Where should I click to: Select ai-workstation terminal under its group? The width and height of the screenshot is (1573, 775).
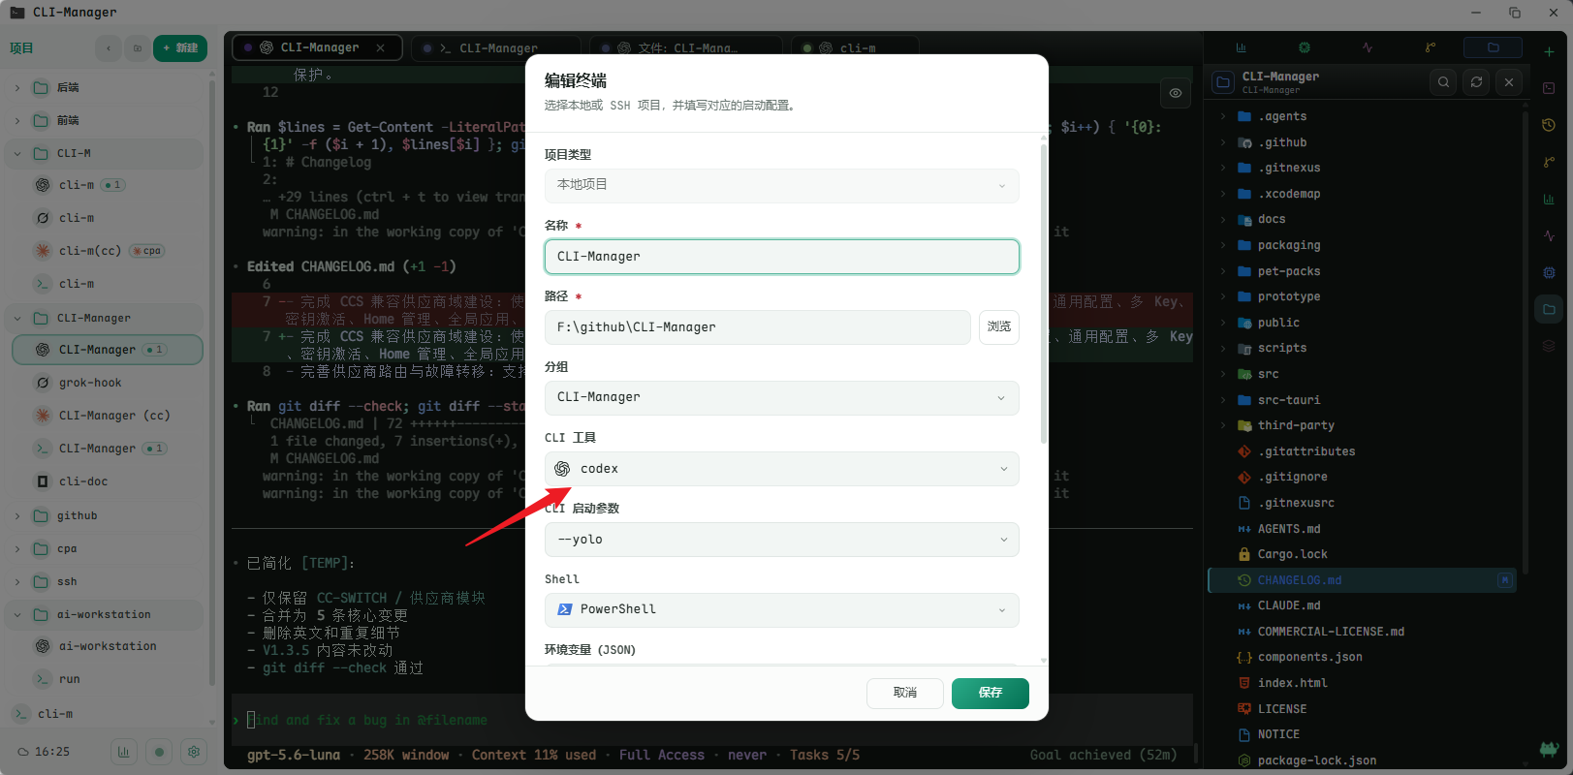pos(108,646)
